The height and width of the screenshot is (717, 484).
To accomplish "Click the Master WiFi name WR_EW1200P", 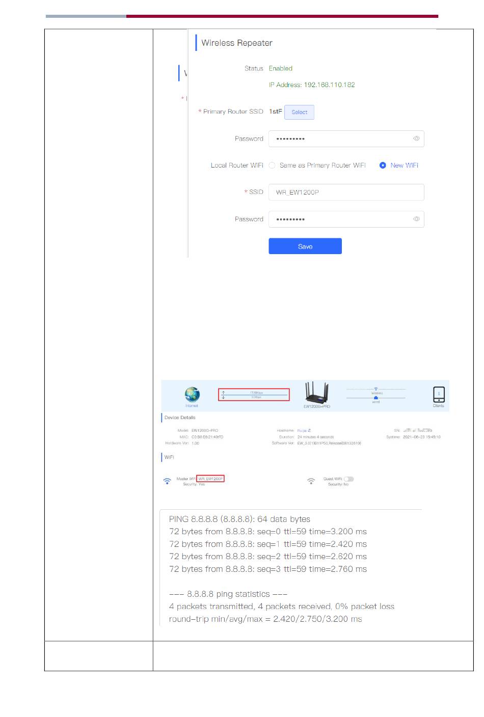I will coord(210,479).
